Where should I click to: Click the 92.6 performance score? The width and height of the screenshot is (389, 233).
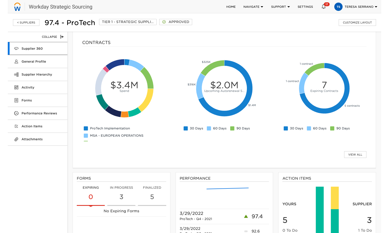[x=255, y=231]
